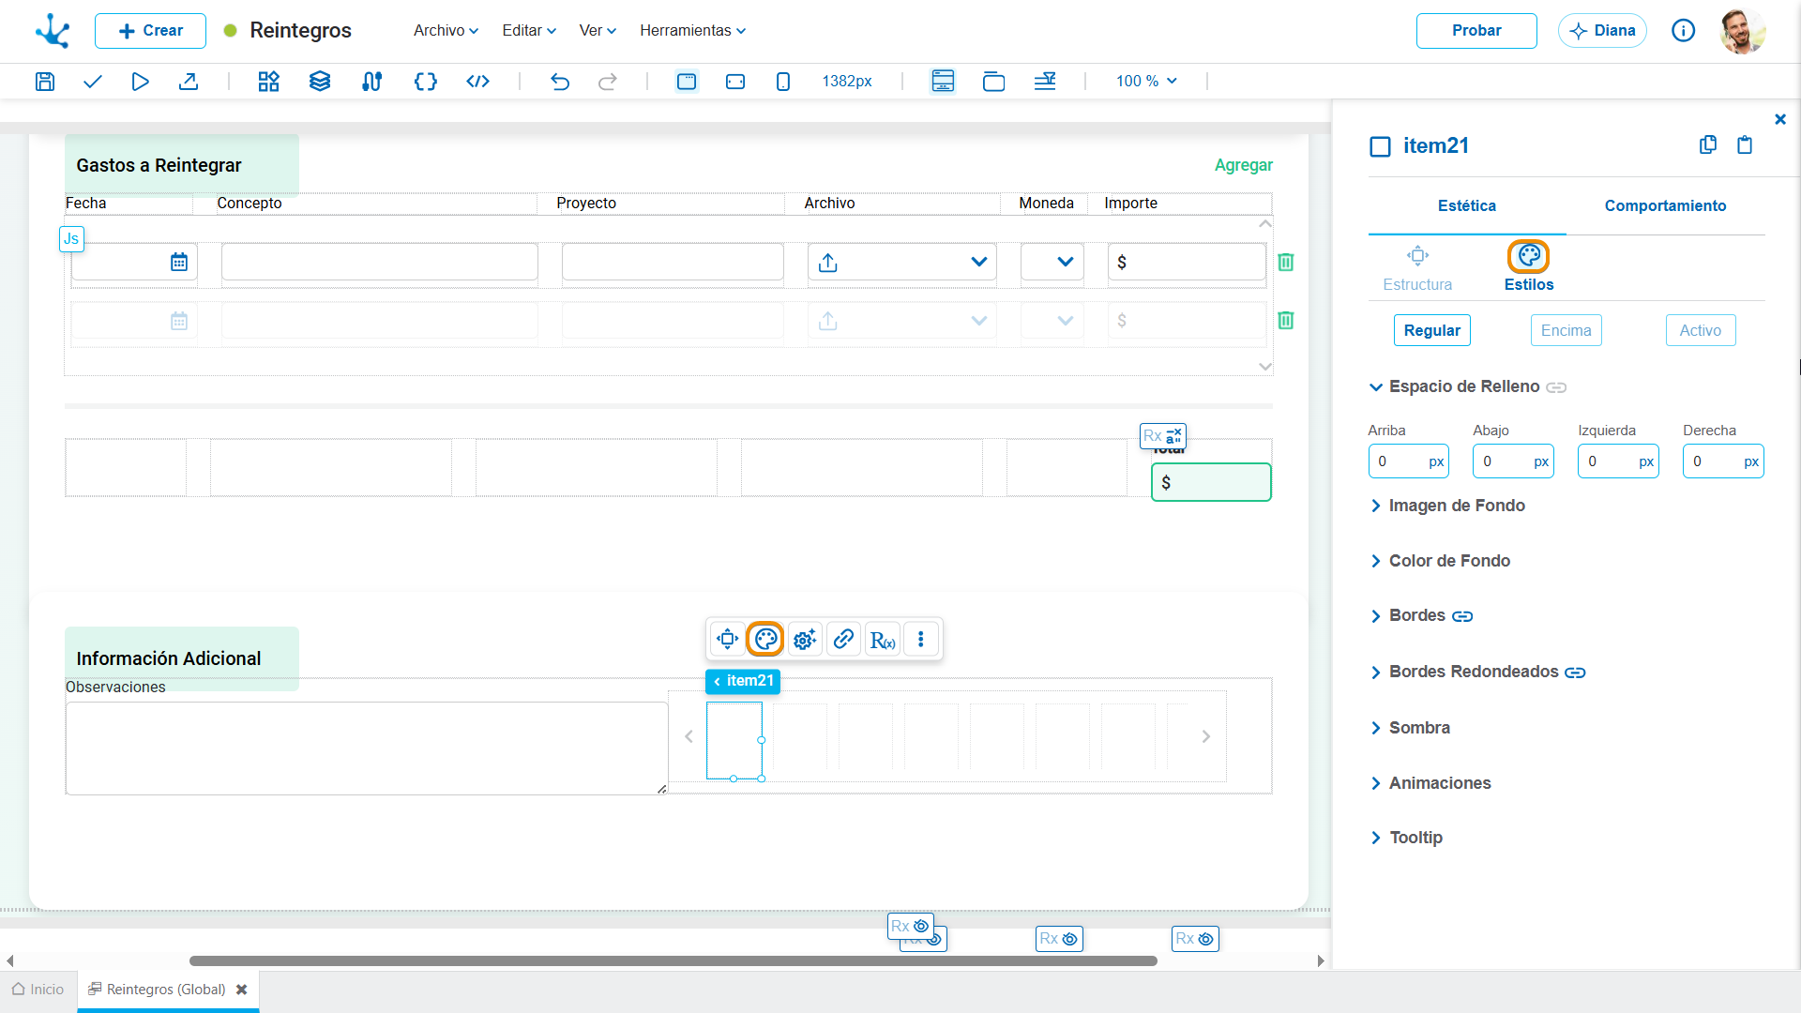Toggle Bordes Redondeados link icon
This screenshot has height=1013, width=1801.
tap(1575, 673)
